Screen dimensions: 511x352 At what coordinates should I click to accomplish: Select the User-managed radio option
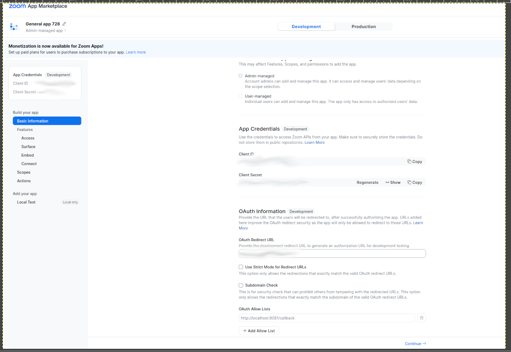[x=240, y=96]
